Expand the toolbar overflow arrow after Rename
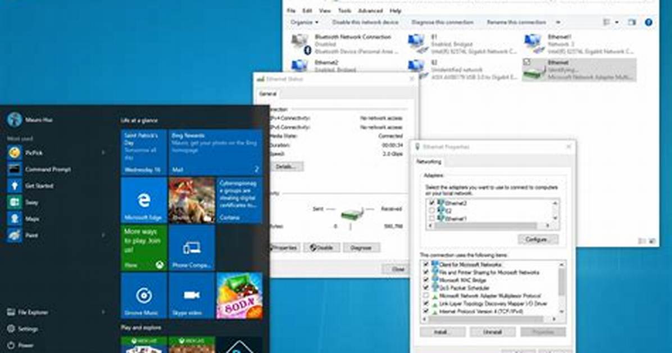 [x=558, y=22]
